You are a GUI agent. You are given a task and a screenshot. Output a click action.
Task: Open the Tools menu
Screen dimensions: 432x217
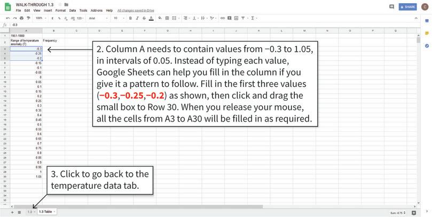pyautogui.click(x=83, y=11)
